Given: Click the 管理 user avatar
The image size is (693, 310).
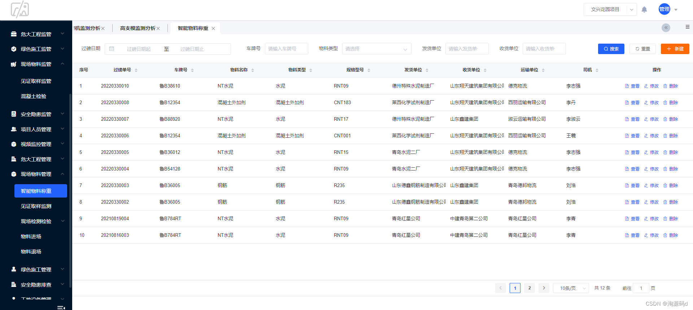Looking at the screenshot, I should (x=664, y=9).
